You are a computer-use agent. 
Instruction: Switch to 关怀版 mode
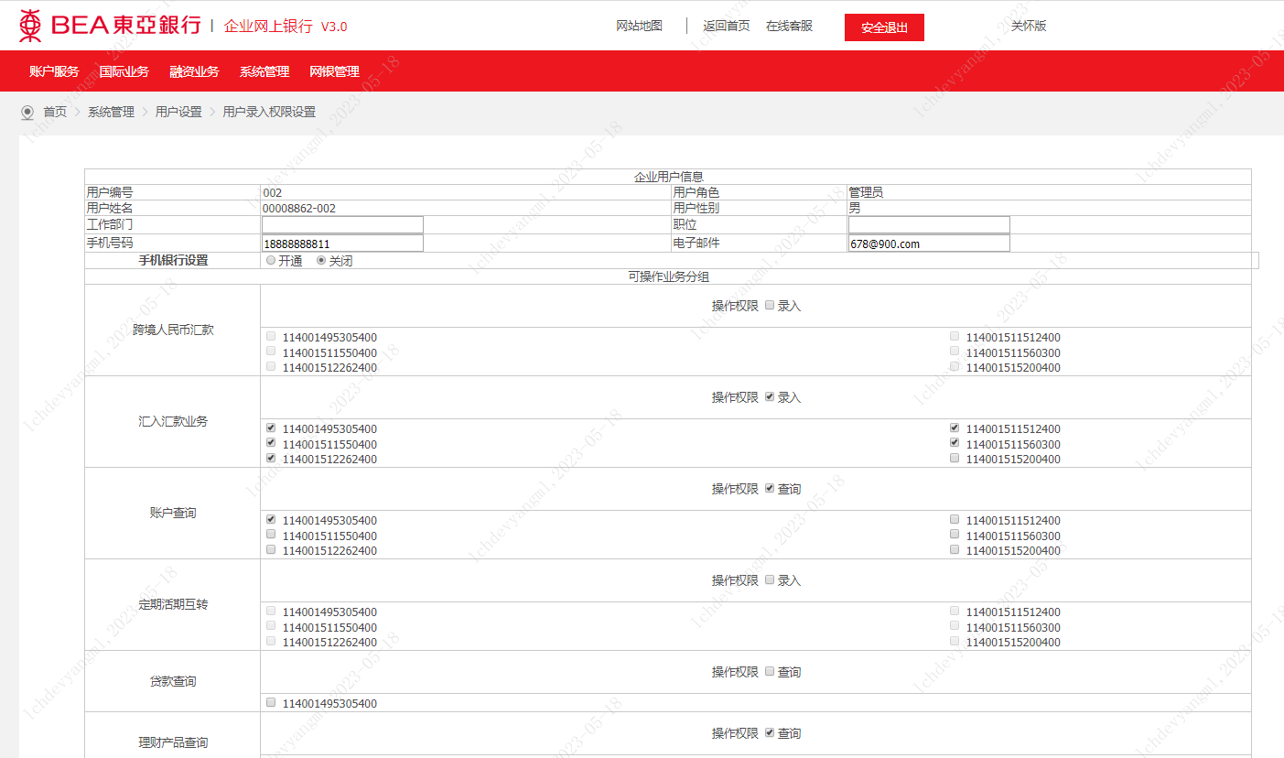[1028, 26]
